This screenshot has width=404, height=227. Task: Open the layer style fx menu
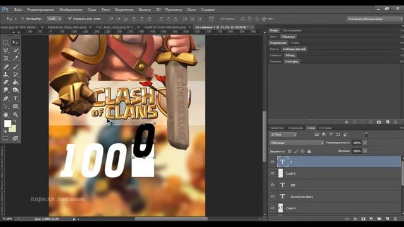[x=355, y=219]
